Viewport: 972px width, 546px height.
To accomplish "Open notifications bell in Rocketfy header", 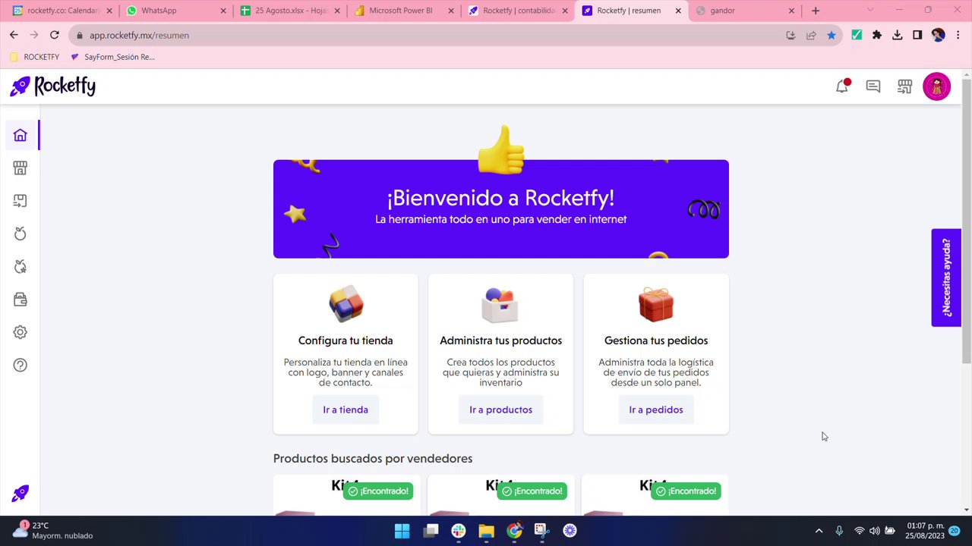I will (x=842, y=86).
